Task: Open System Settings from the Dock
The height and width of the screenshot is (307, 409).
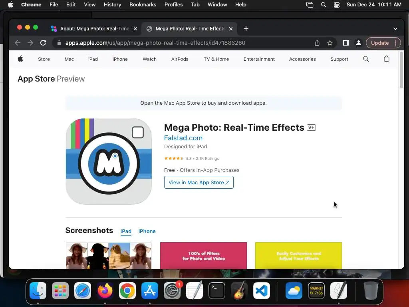Action: [172, 291]
